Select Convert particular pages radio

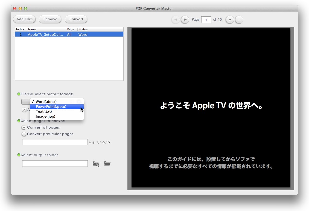tap(24, 134)
